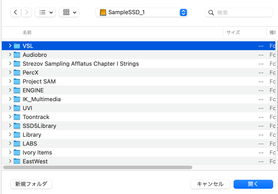
Task: Click the Project SAM folder name
Action: (39, 81)
